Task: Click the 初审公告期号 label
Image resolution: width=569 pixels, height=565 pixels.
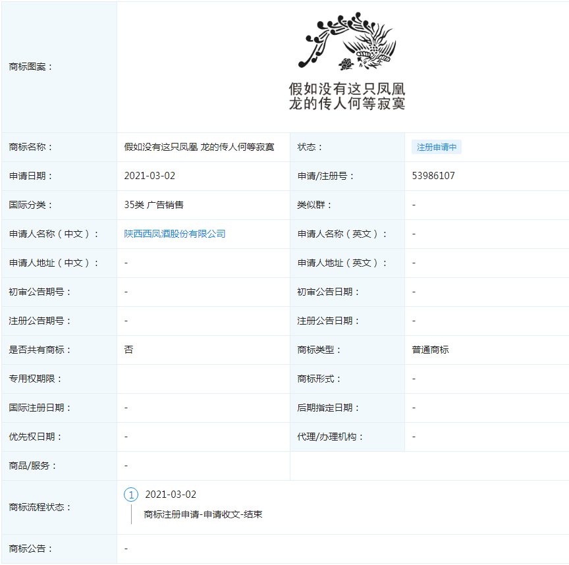Action: click(x=40, y=292)
